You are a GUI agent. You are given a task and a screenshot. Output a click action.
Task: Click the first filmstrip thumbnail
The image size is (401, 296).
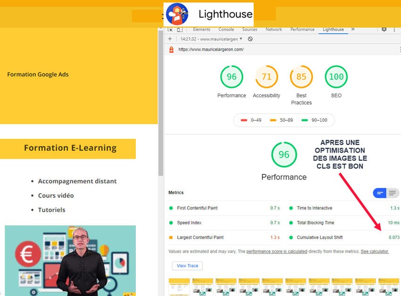(179, 287)
